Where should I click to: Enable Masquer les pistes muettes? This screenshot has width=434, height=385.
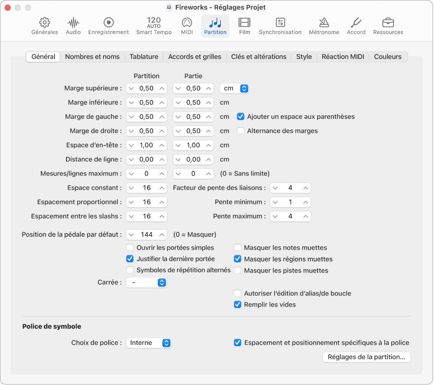pos(238,270)
